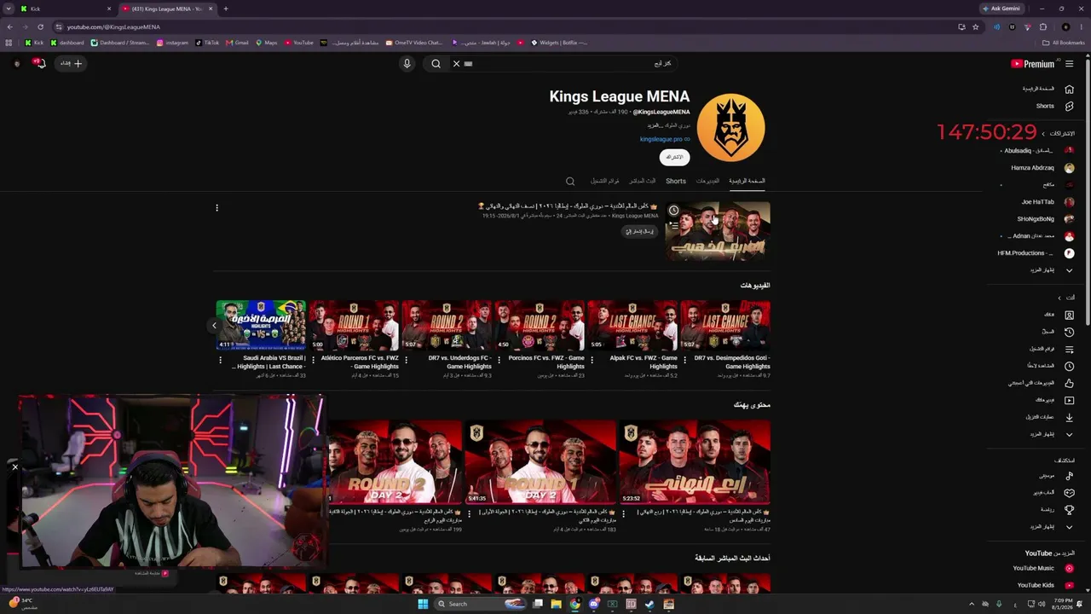This screenshot has height=614, width=1091.
Task: Open the History clock icon in sidebar
Action: point(1069,332)
